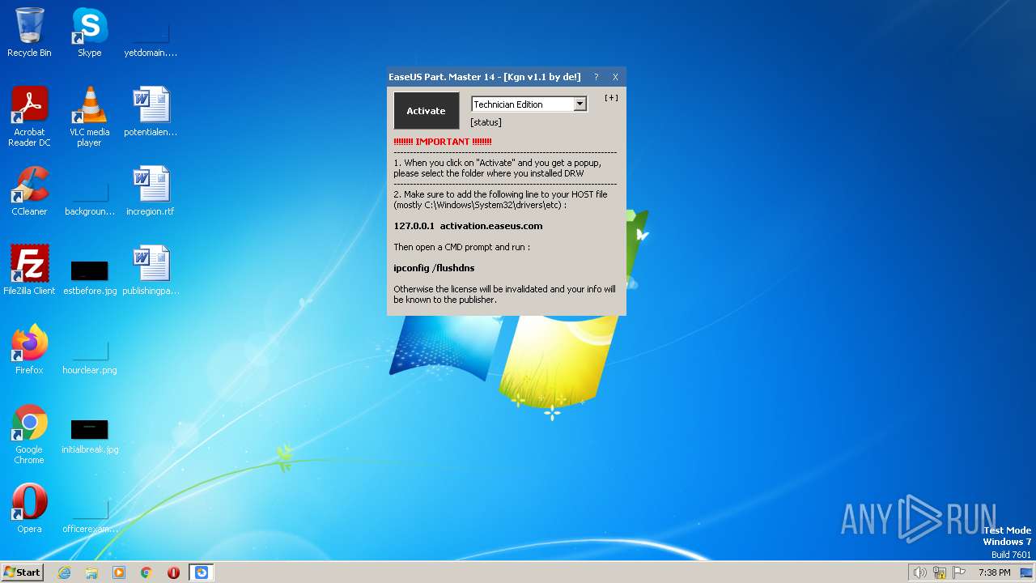This screenshot has height=583, width=1036.
Task: Select the Firefox desktop shortcut
Action: [29, 349]
